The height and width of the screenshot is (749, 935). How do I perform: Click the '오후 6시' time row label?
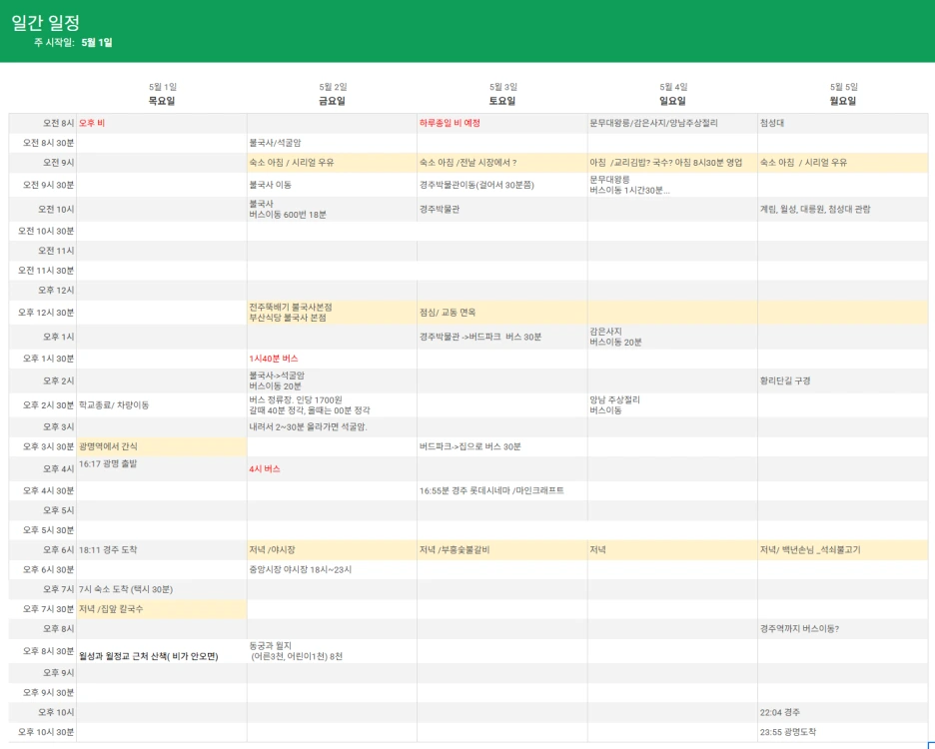[58, 550]
